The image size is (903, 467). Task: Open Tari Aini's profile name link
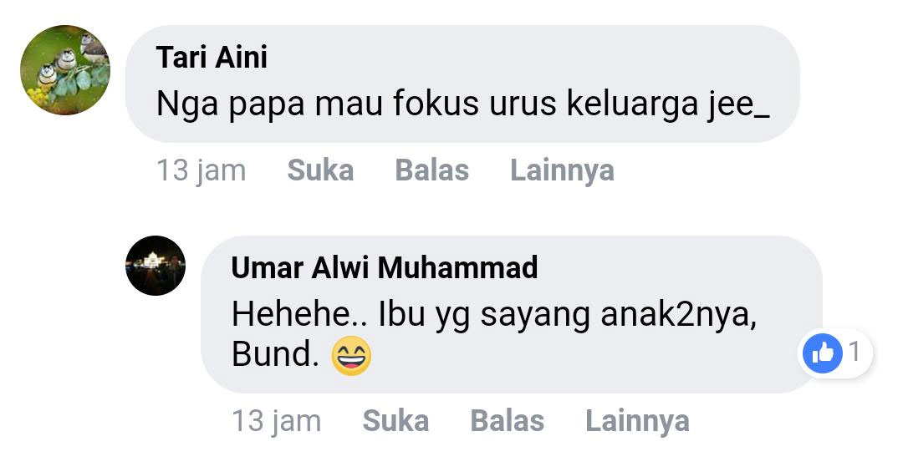[212, 57]
